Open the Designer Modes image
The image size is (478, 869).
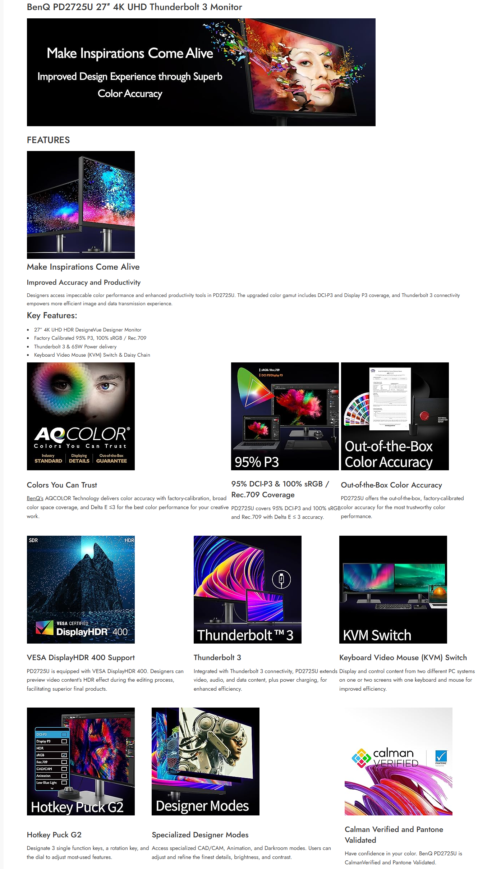[206, 761]
